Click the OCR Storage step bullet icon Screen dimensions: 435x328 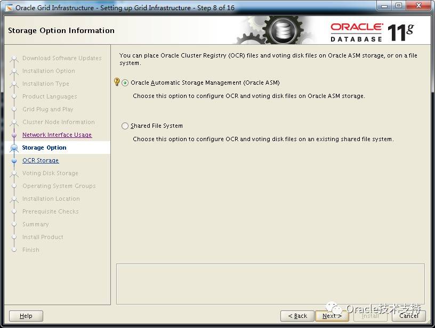click(14, 161)
